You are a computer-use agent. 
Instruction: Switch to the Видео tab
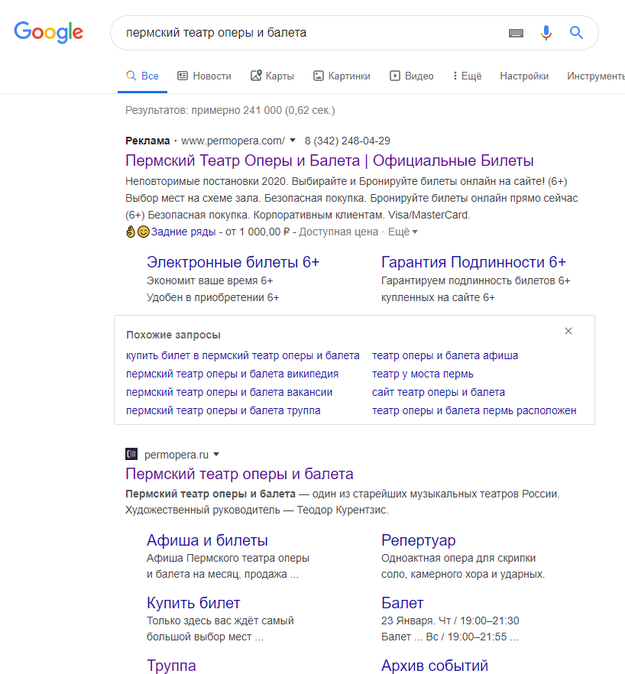412,76
